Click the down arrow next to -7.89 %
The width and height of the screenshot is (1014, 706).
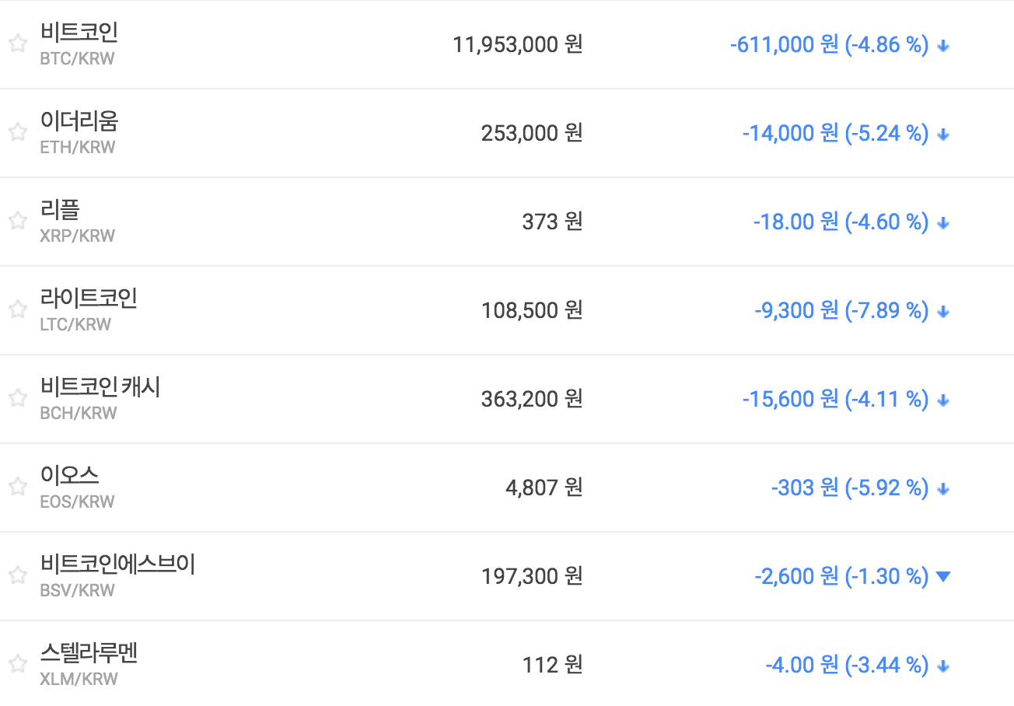944,312
